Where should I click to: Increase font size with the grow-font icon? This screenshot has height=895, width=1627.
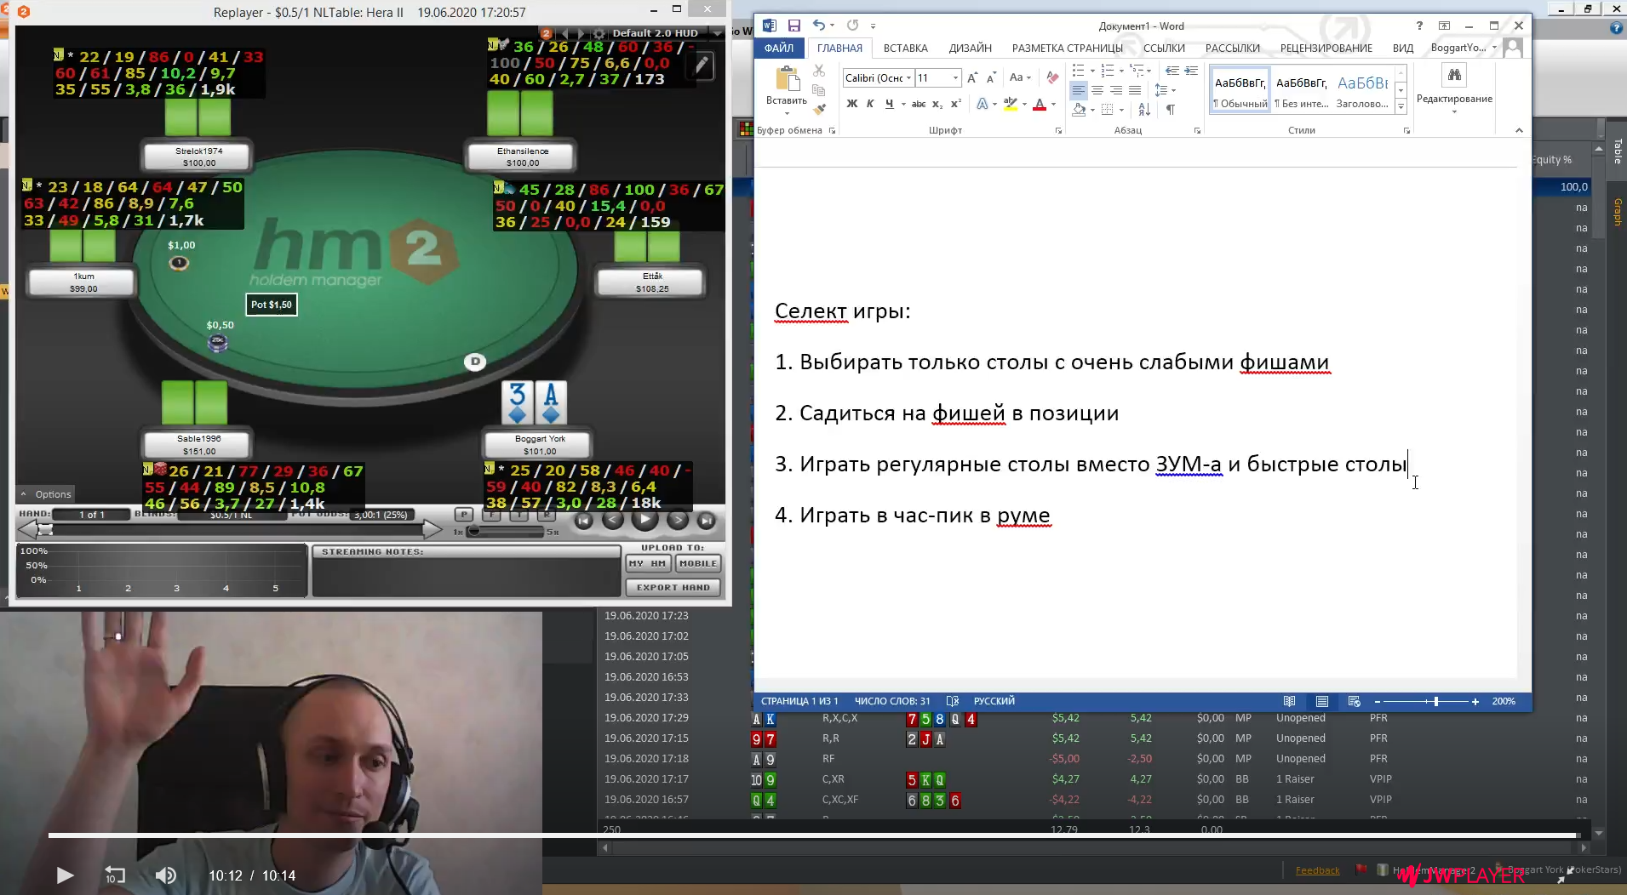[972, 77]
